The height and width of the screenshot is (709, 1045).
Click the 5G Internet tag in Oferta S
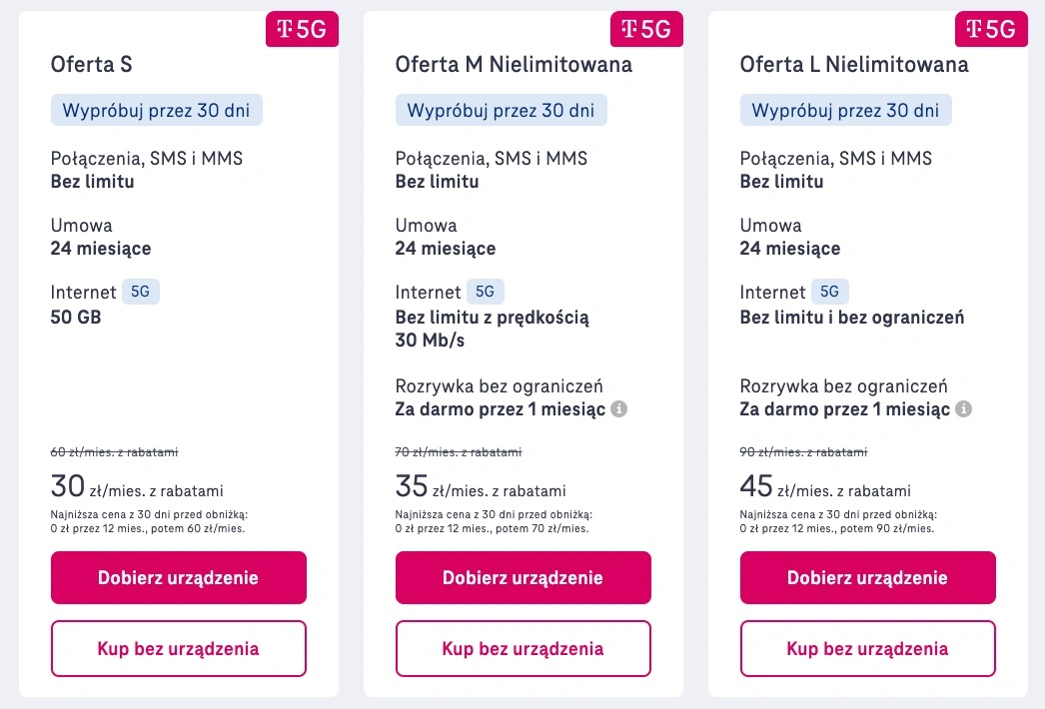pos(141,292)
